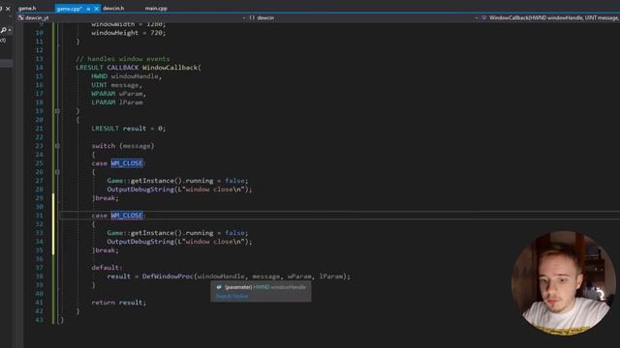Click "}break;" on line 35

[106, 250]
